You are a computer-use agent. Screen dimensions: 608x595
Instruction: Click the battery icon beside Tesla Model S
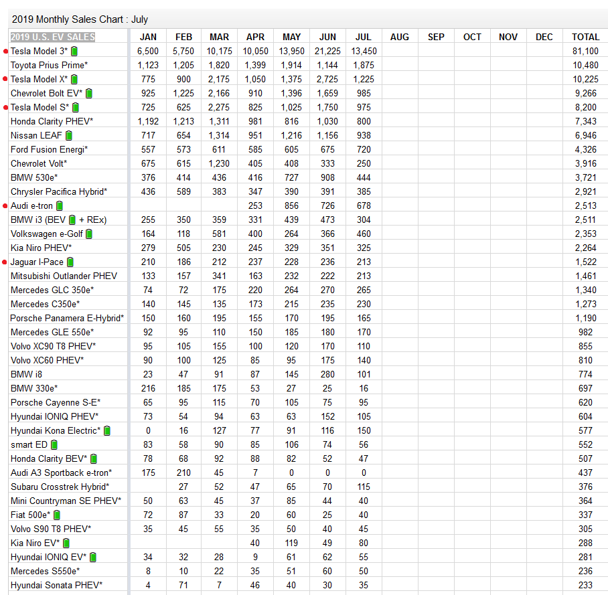pos(76,107)
